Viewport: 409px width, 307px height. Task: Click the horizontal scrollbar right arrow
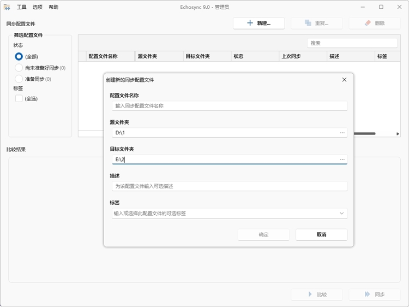[398, 134]
